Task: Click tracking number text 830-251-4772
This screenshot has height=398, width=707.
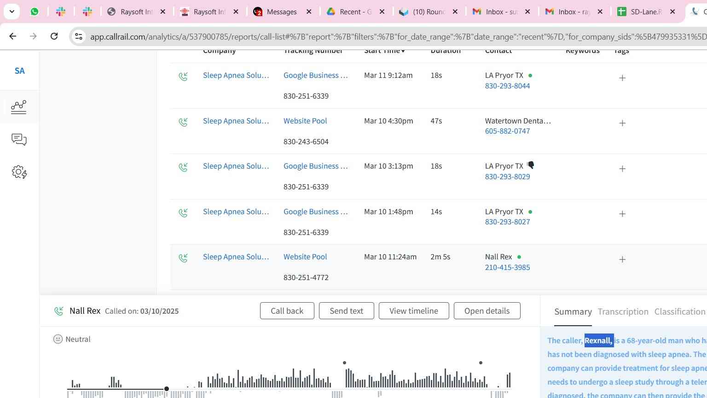Action: [306, 277]
